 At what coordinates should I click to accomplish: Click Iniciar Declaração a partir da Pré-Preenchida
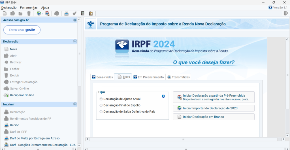(214, 97)
